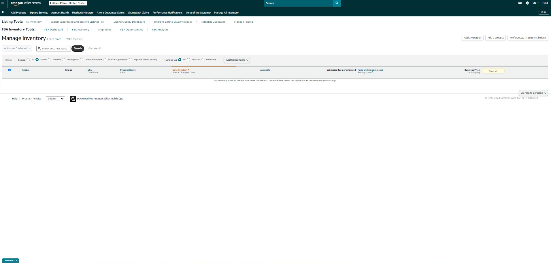
Task: Open Chargeback Claims
Action: point(139,13)
